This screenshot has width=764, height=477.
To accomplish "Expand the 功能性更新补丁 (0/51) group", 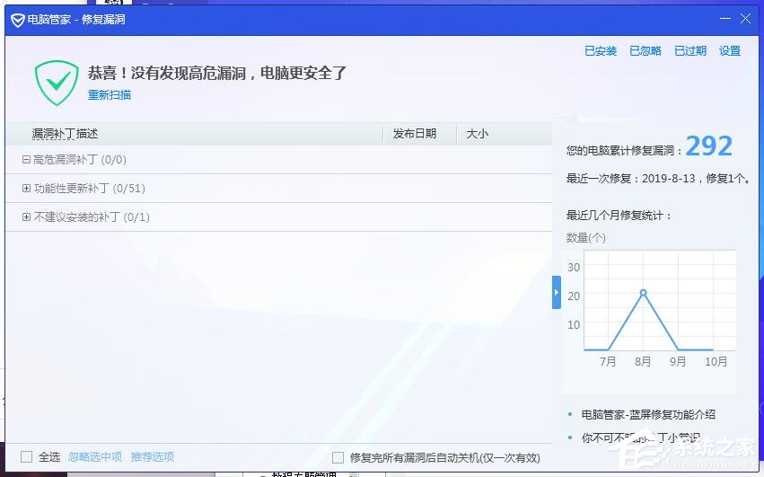I will 26,189.
